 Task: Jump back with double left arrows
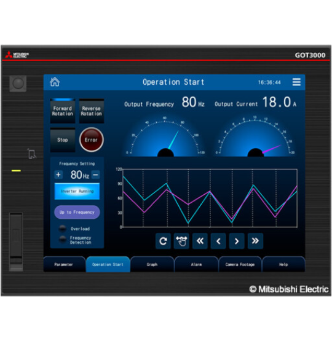coord(200,241)
